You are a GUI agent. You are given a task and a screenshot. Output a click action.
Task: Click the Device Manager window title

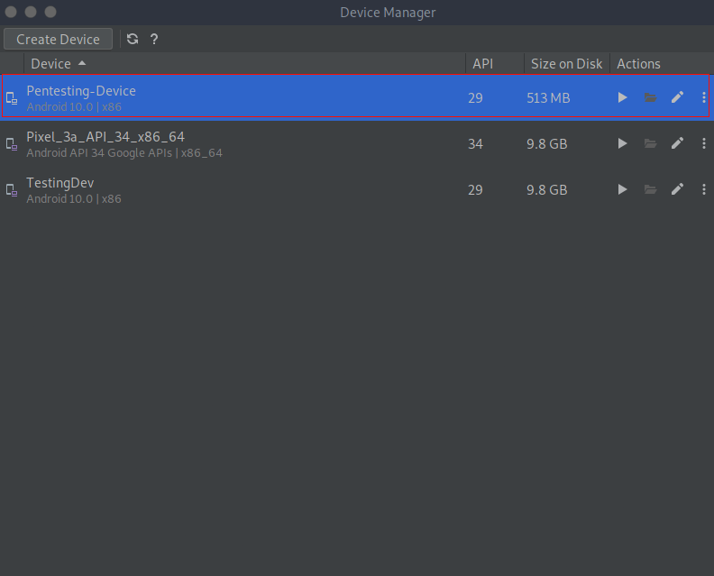click(388, 13)
